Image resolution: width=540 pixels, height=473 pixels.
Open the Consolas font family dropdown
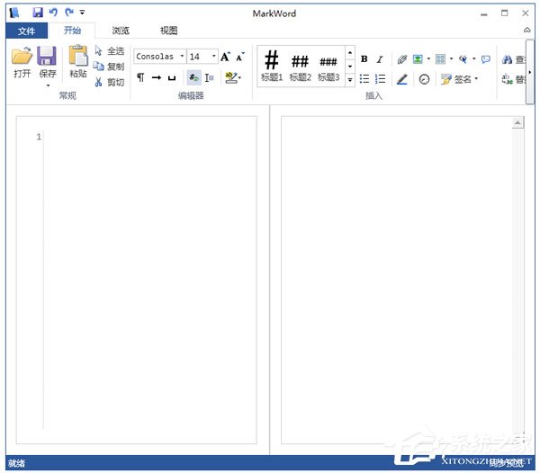(159, 57)
